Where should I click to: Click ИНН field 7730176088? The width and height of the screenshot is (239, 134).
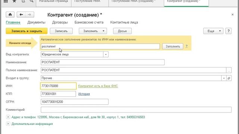[58, 86]
